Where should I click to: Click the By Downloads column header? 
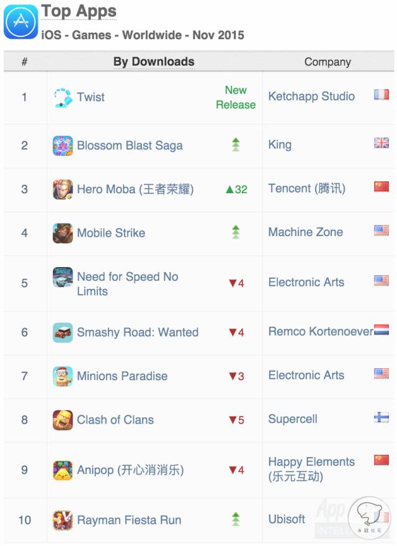pyautogui.click(x=154, y=61)
